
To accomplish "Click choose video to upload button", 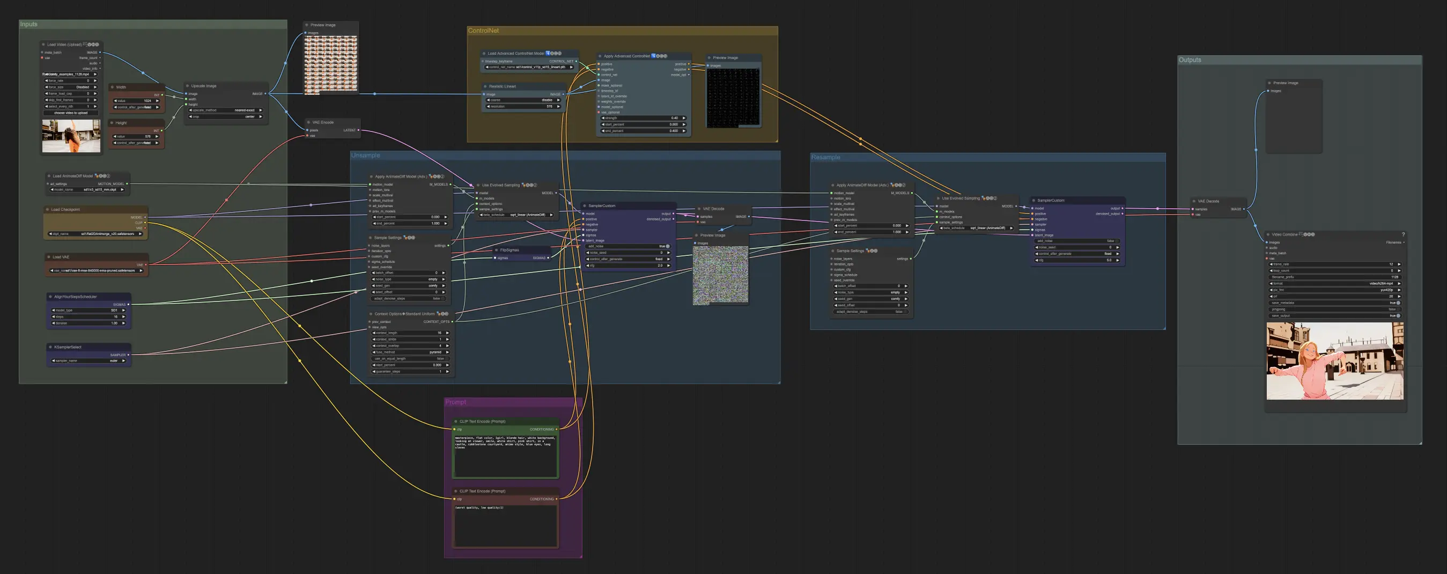I will (x=71, y=113).
